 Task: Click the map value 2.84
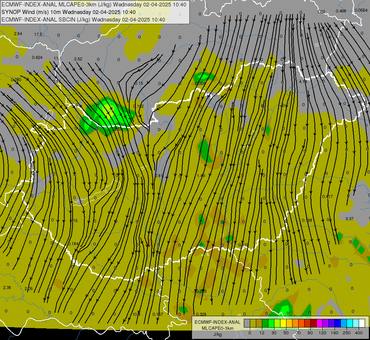18,34
